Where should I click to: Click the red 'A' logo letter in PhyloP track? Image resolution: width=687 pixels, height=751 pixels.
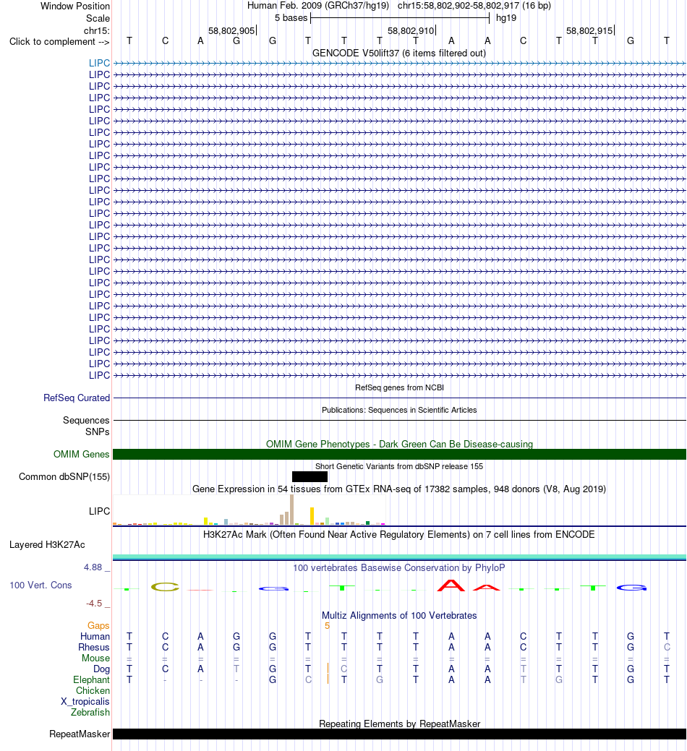[451, 585]
